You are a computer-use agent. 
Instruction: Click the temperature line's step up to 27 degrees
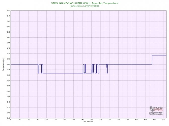click(152, 60)
